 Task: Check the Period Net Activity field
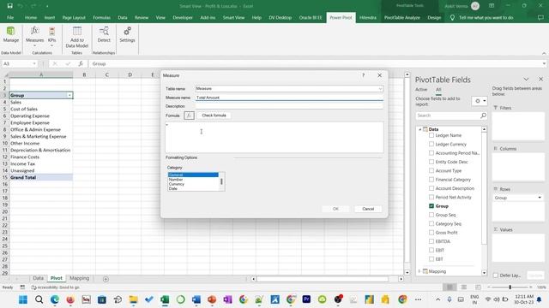point(431,197)
